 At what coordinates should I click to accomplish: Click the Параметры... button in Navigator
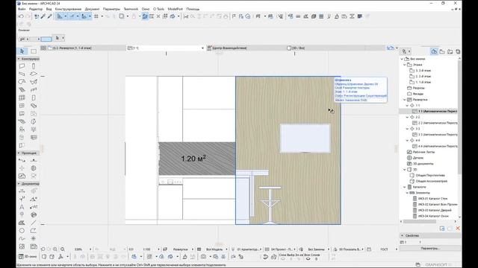coord(430,249)
